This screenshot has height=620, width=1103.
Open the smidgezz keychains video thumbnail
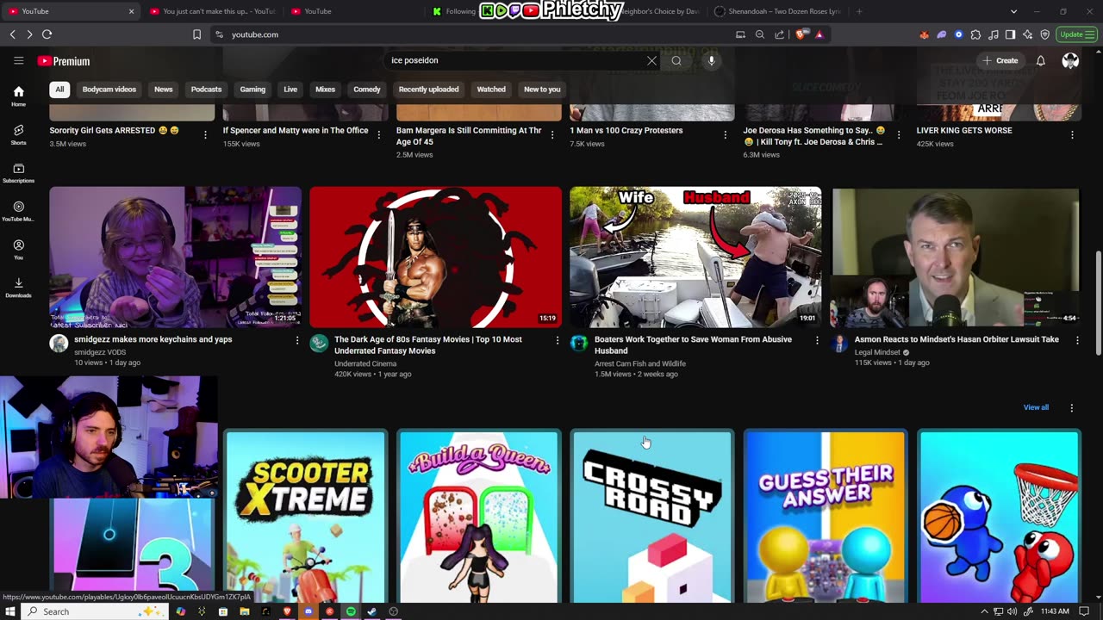click(x=175, y=257)
